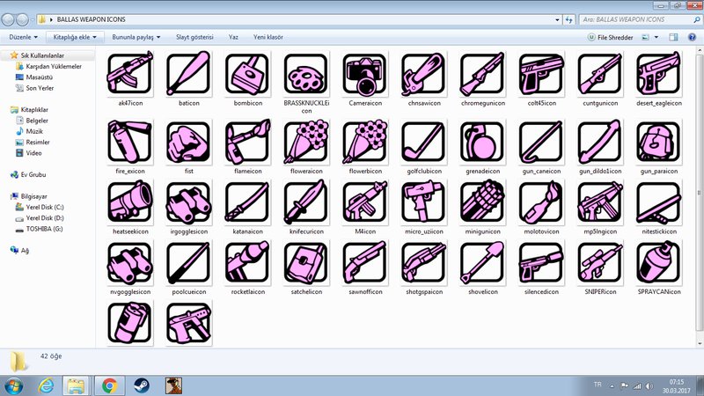Select the nvgogglesicon image
This screenshot has width=704, height=396.
coord(130,262)
